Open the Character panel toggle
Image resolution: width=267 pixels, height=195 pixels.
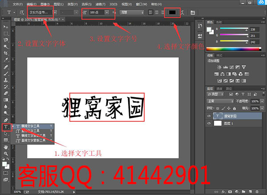(193, 12)
